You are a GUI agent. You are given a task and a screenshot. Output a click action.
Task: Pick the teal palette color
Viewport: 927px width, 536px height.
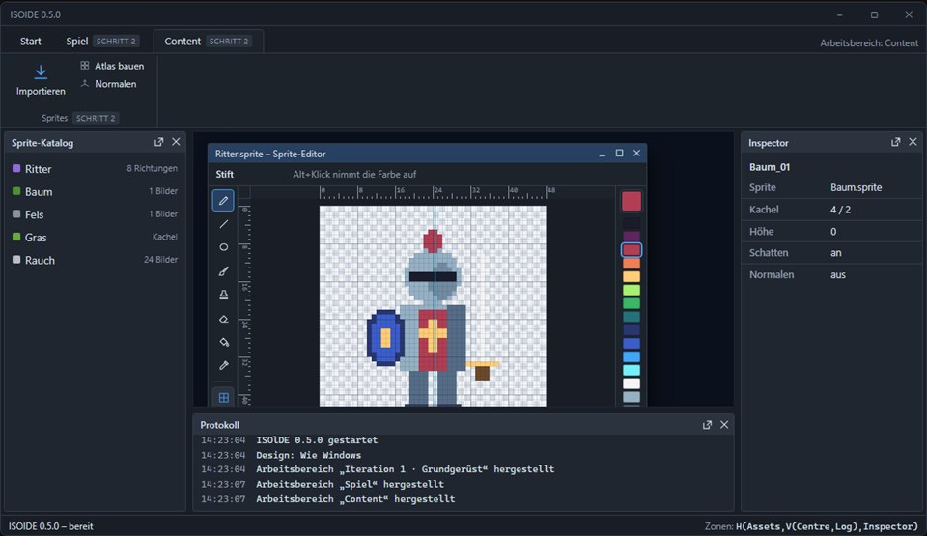(x=632, y=317)
